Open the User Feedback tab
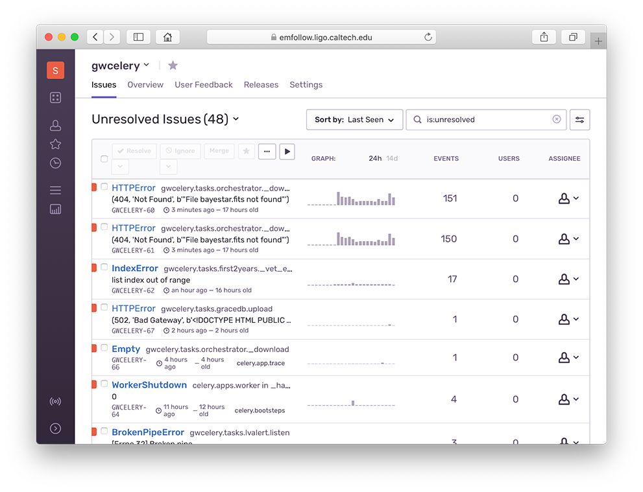This screenshot has height=492, width=643. 203,85
